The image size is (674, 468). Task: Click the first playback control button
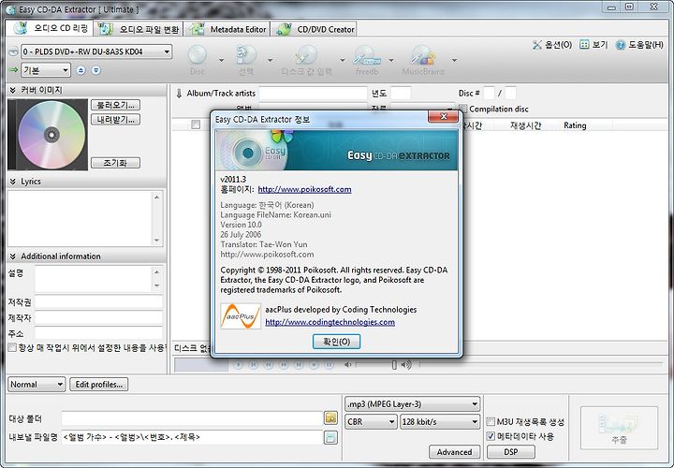tap(238, 364)
